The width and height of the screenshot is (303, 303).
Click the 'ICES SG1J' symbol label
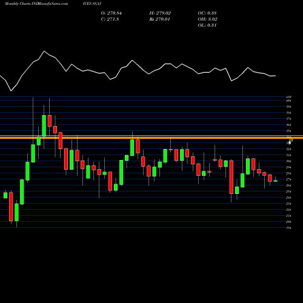point(92,4)
